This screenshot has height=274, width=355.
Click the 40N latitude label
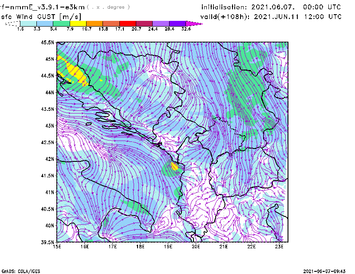50,226
